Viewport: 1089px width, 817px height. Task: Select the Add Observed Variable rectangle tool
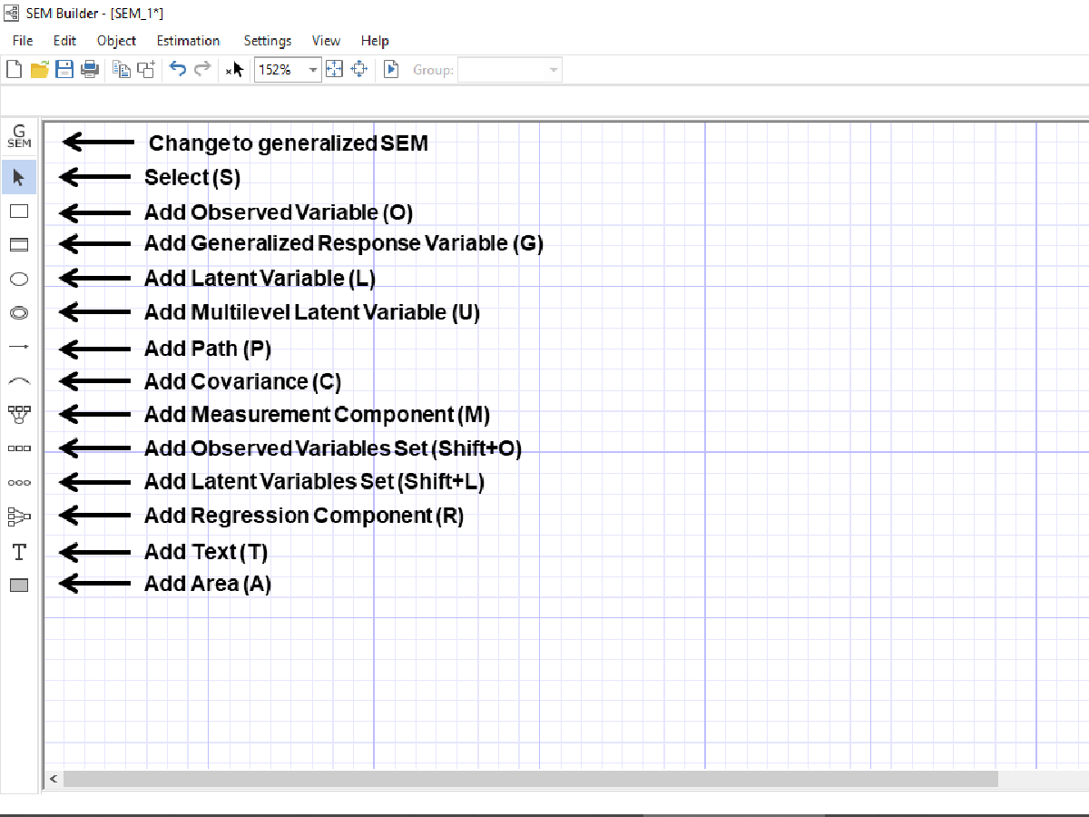pyautogui.click(x=19, y=212)
